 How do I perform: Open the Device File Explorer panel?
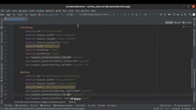point(194,79)
